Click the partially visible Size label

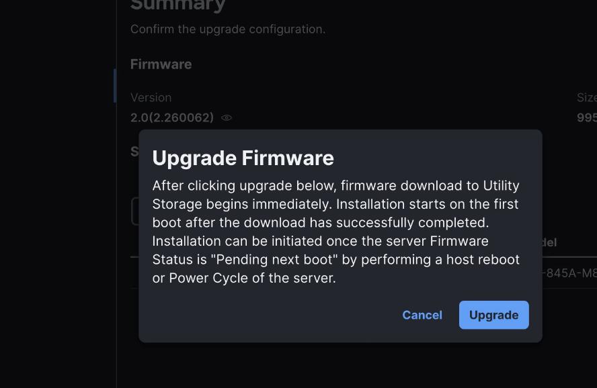[x=587, y=97]
